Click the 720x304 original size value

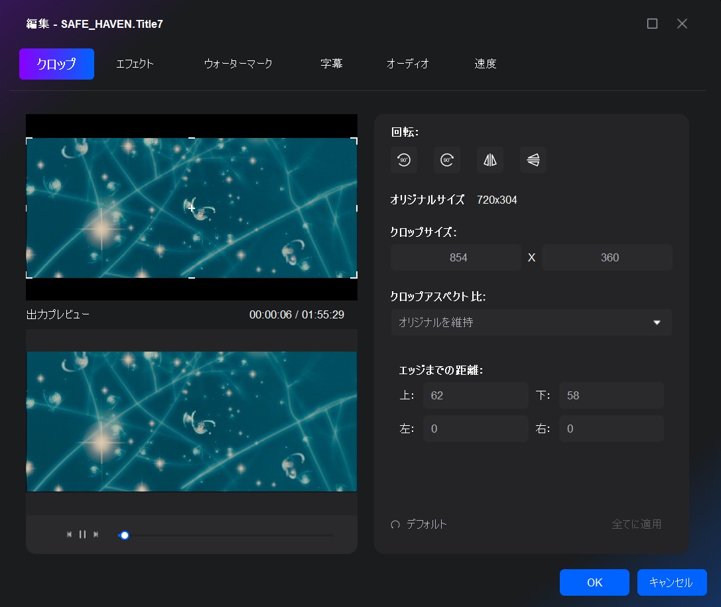pyautogui.click(x=497, y=200)
